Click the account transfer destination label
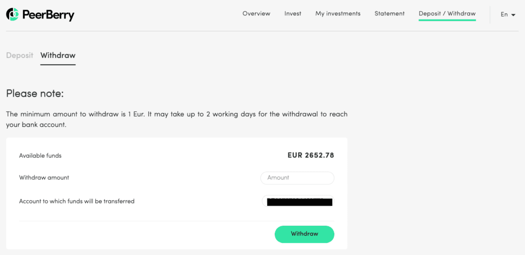The height and width of the screenshot is (255, 525). pyautogui.click(x=77, y=201)
